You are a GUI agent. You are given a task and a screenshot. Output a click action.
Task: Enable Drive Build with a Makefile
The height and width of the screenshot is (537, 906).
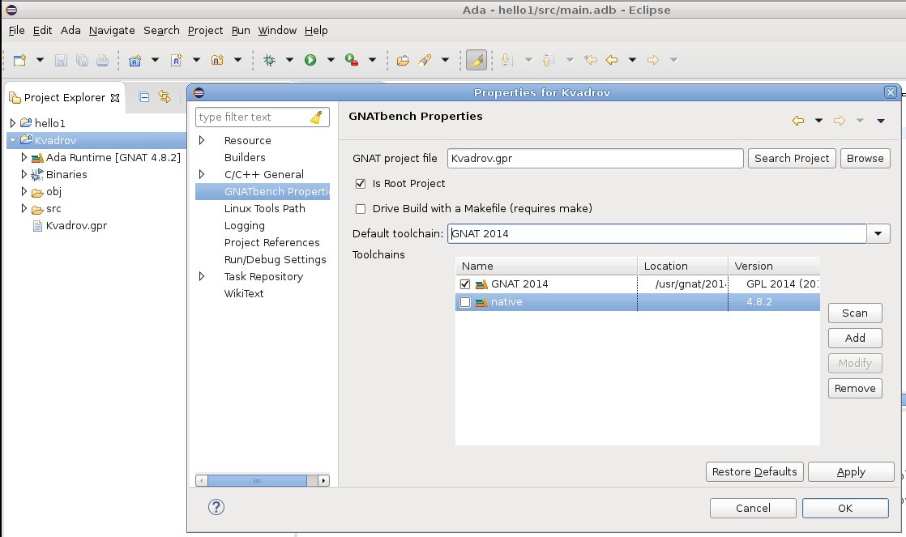click(361, 208)
